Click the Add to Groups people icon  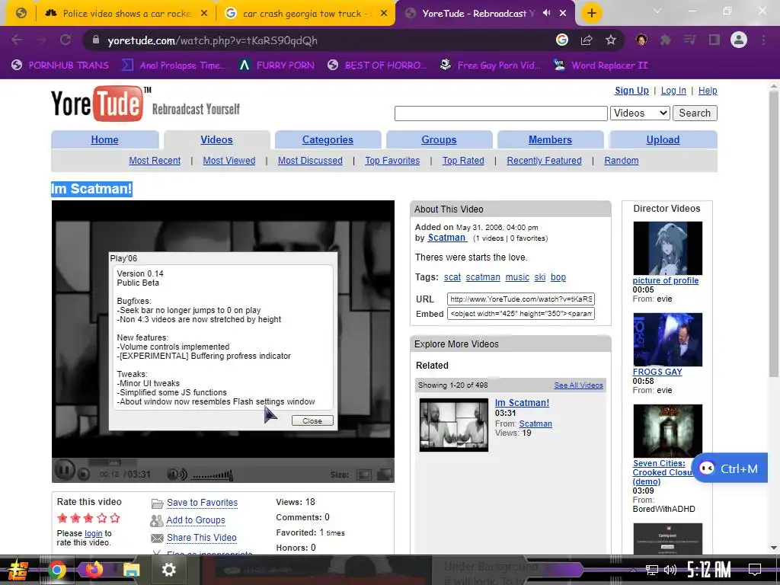(157, 520)
